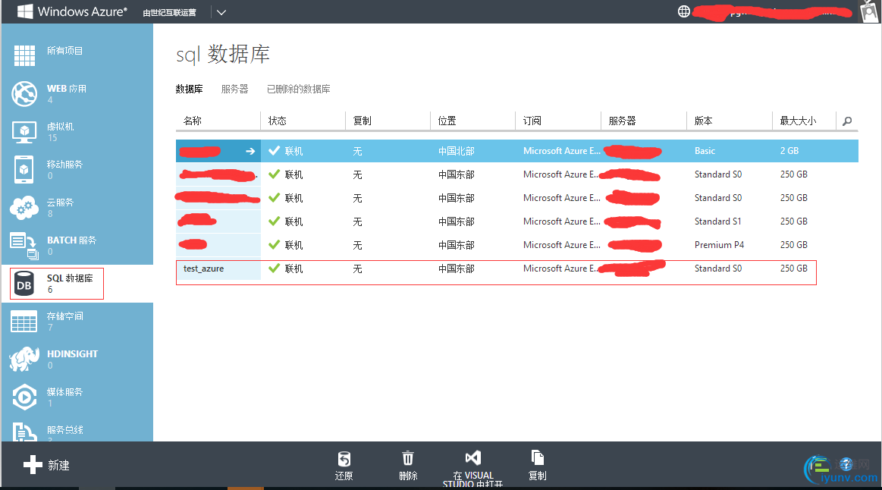
Task: Click the HDINSIGHT sidebar label
Action: pyautogui.click(x=73, y=354)
